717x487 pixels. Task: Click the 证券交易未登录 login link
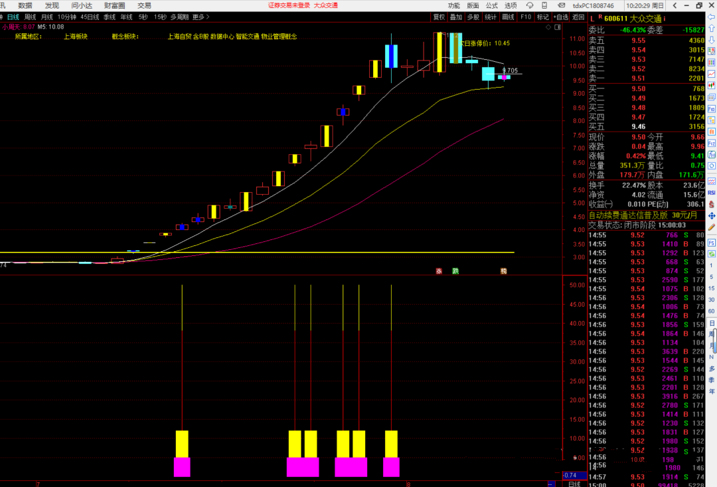(x=287, y=5)
